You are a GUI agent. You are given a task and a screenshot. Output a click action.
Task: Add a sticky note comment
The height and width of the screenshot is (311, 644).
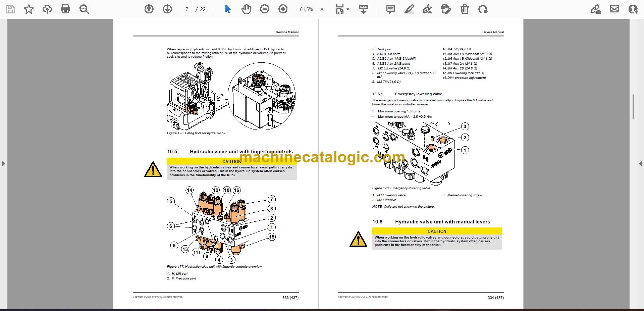(x=390, y=9)
